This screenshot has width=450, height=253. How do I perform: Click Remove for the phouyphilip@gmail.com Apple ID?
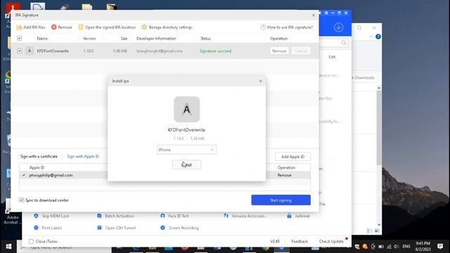click(x=284, y=175)
